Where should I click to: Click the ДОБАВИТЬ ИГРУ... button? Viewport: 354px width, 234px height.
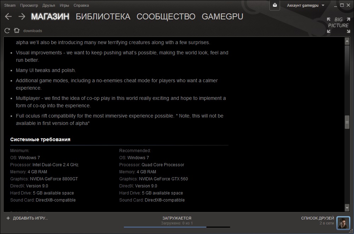30,218
